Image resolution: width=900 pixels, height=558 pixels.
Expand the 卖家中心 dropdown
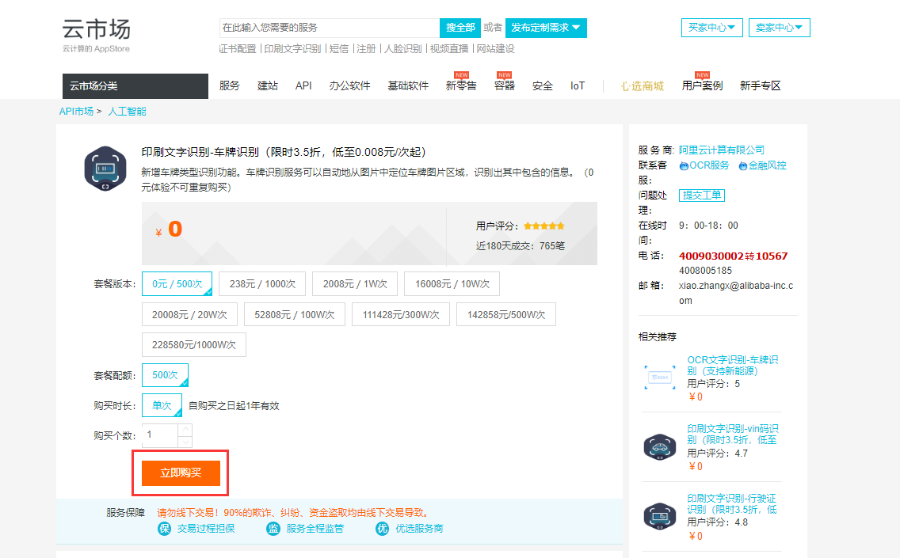click(x=779, y=28)
